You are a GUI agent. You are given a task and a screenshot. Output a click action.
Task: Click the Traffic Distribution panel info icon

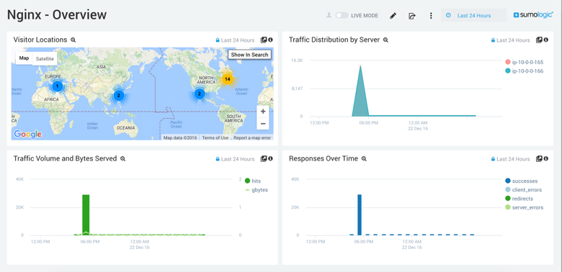click(x=546, y=40)
